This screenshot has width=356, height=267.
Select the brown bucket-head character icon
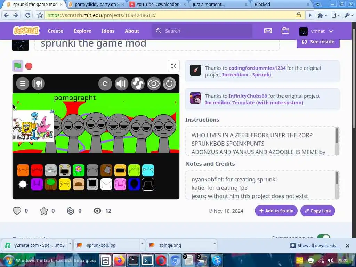[x=106, y=170]
